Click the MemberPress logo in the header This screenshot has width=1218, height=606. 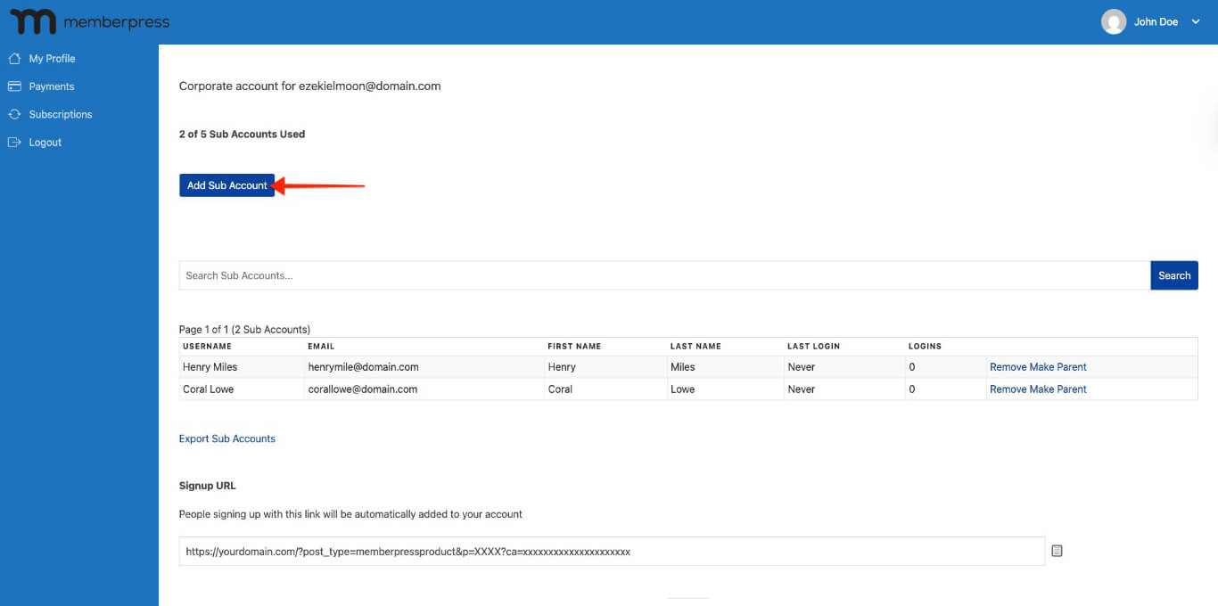click(89, 22)
